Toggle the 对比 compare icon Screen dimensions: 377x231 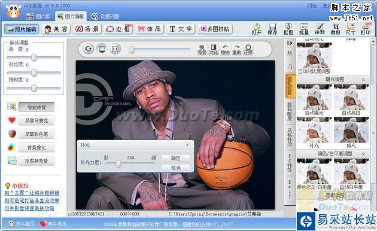[214, 49]
